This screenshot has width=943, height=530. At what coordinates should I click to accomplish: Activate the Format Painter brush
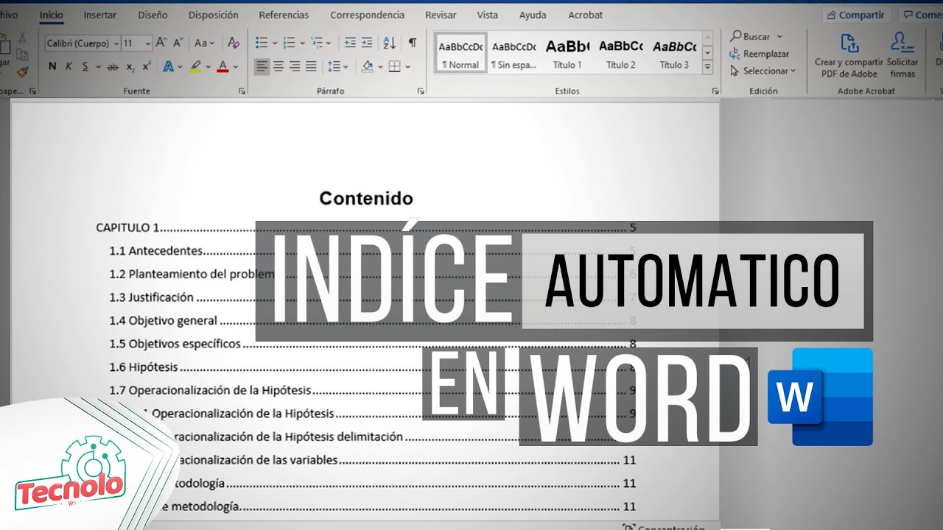tap(22, 72)
